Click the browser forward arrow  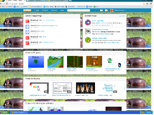(4, 4)
